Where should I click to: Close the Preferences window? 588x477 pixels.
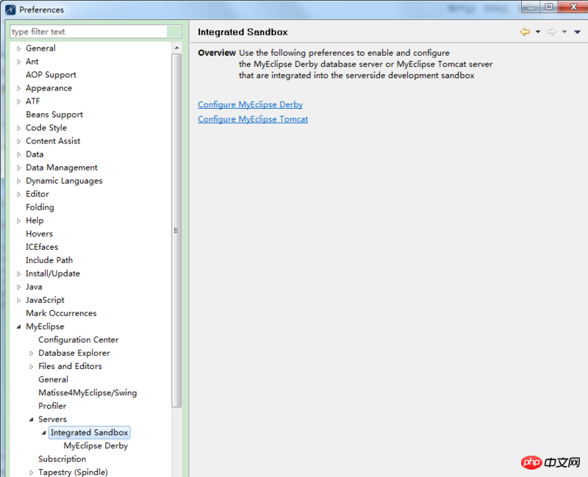tap(573, 7)
